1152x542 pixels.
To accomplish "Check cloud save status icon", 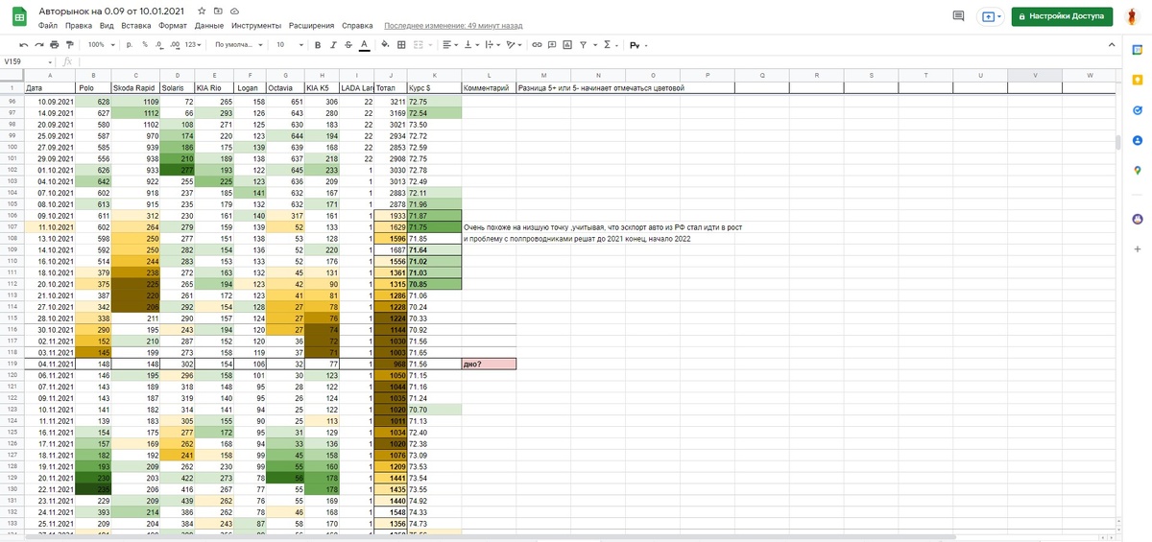I will [234, 10].
